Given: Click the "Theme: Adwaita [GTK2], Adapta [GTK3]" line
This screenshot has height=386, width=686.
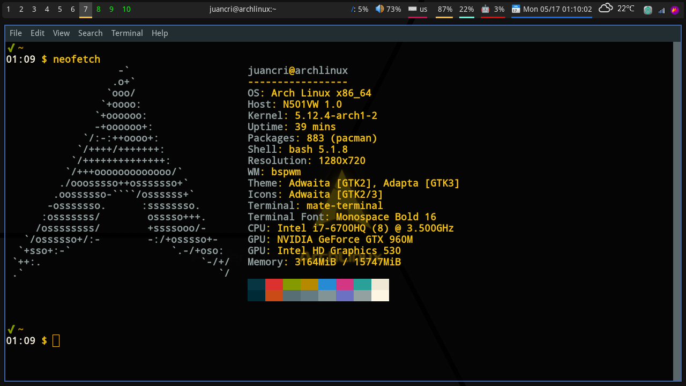Looking at the screenshot, I should [x=354, y=183].
